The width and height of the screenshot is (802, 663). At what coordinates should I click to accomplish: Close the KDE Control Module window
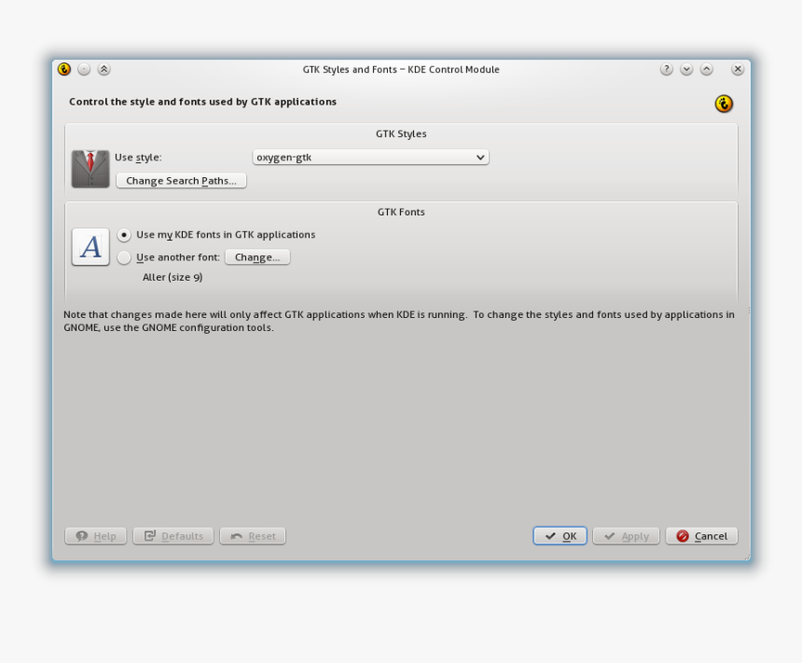click(x=738, y=69)
